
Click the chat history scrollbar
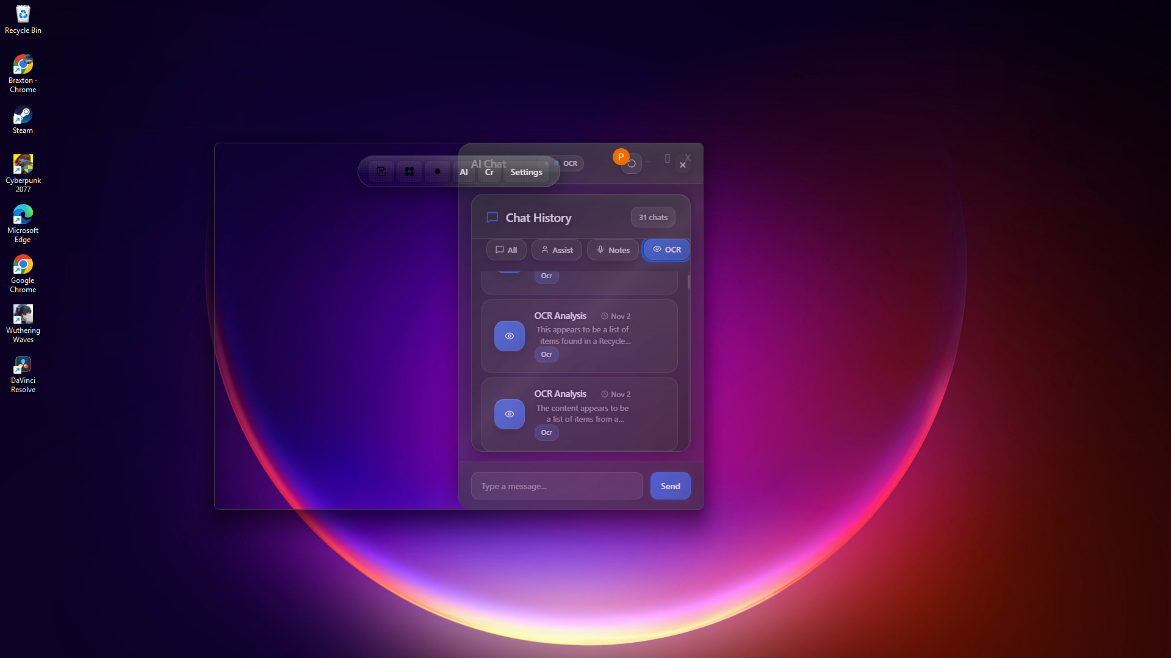689,282
